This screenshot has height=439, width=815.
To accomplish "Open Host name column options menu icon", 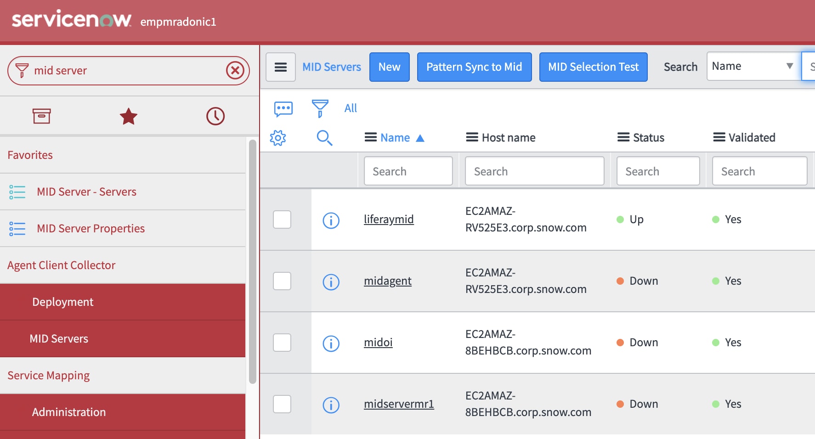I will (x=472, y=137).
